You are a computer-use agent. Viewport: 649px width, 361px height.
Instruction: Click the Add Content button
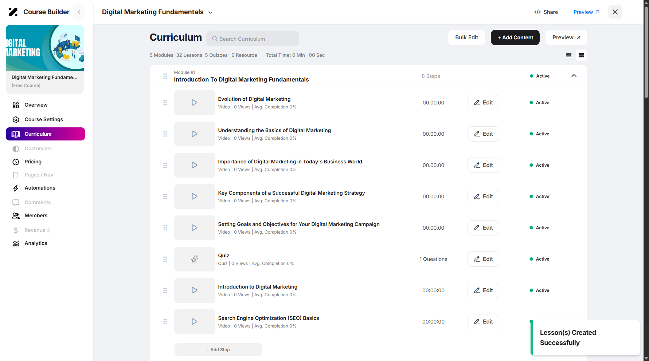515,37
